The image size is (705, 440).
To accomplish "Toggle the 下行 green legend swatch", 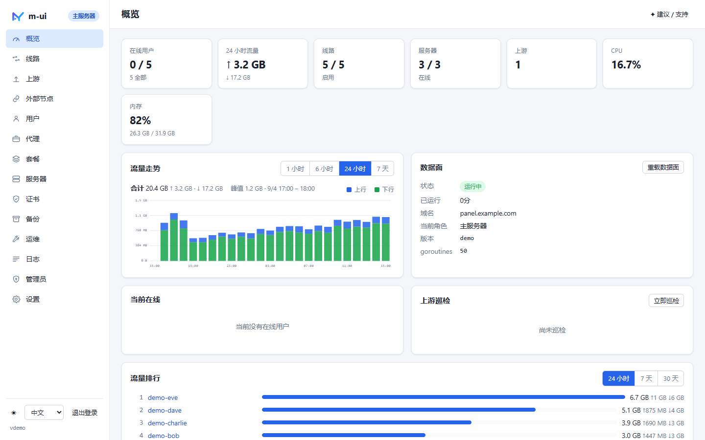I will (x=377, y=190).
